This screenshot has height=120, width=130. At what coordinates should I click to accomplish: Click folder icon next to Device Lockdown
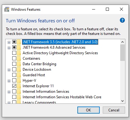pyautogui.click(x=19, y=69)
